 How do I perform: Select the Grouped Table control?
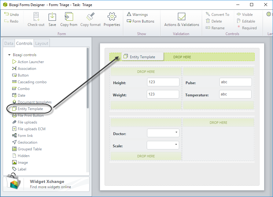point(27,149)
